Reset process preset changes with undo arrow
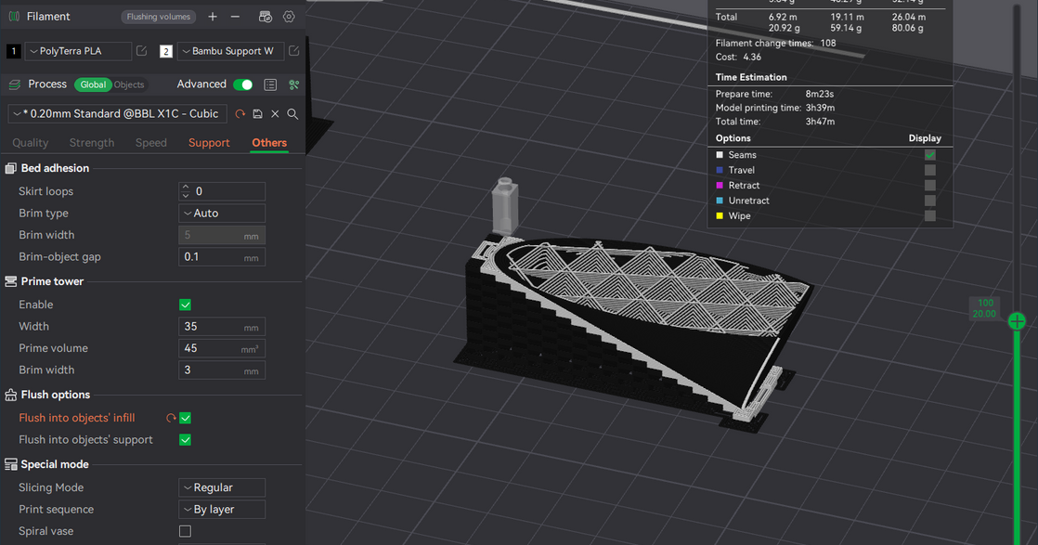 [240, 113]
